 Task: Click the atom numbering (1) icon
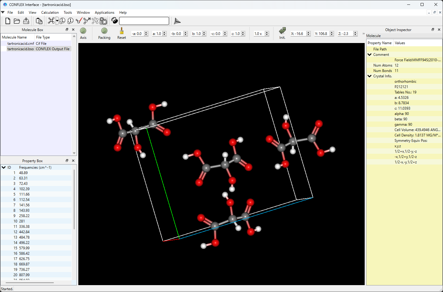(x=70, y=21)
